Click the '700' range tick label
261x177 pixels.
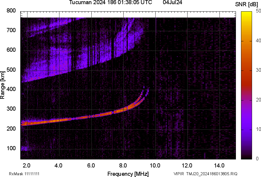(x=11, y=30)
